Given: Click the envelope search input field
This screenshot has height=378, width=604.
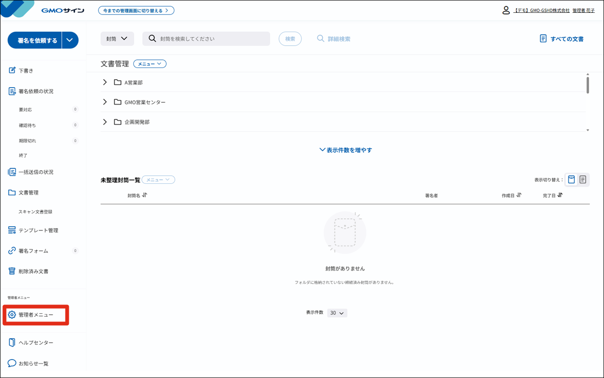Looking at the screenshot, I should [212, 39].
